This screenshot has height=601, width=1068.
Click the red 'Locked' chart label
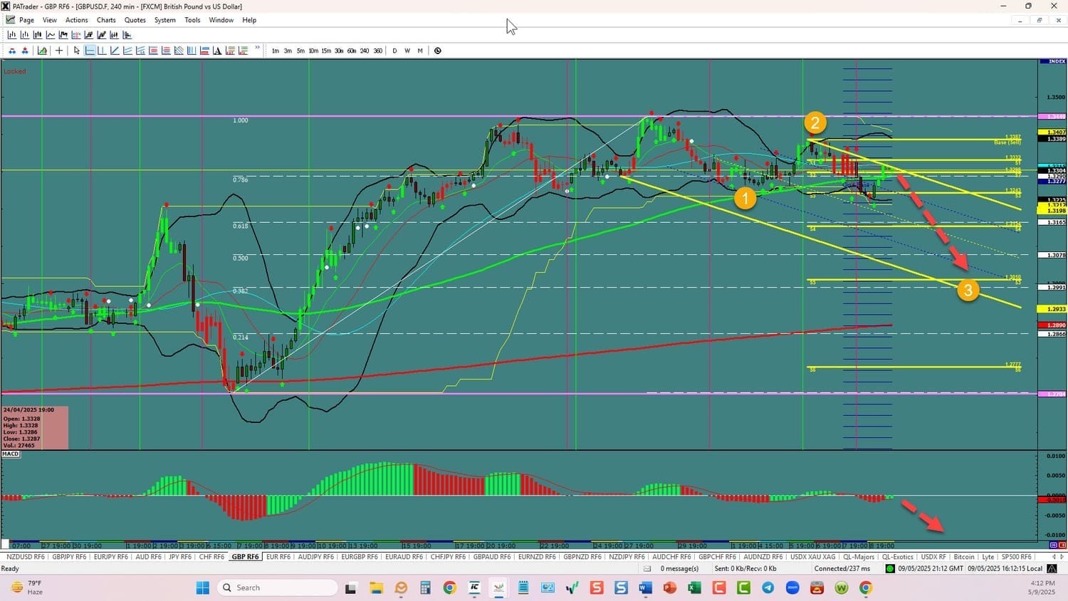click(14, 71)
